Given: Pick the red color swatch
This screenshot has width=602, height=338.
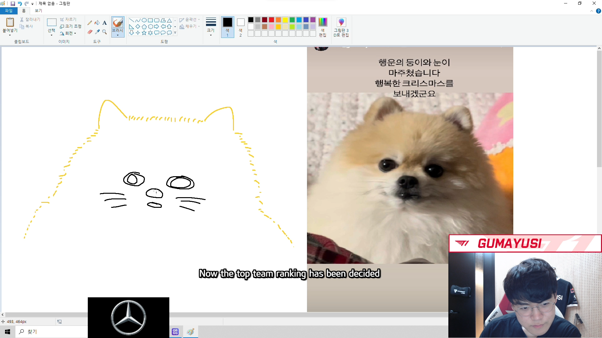Looking at the screenshot, I should [272, 20].
